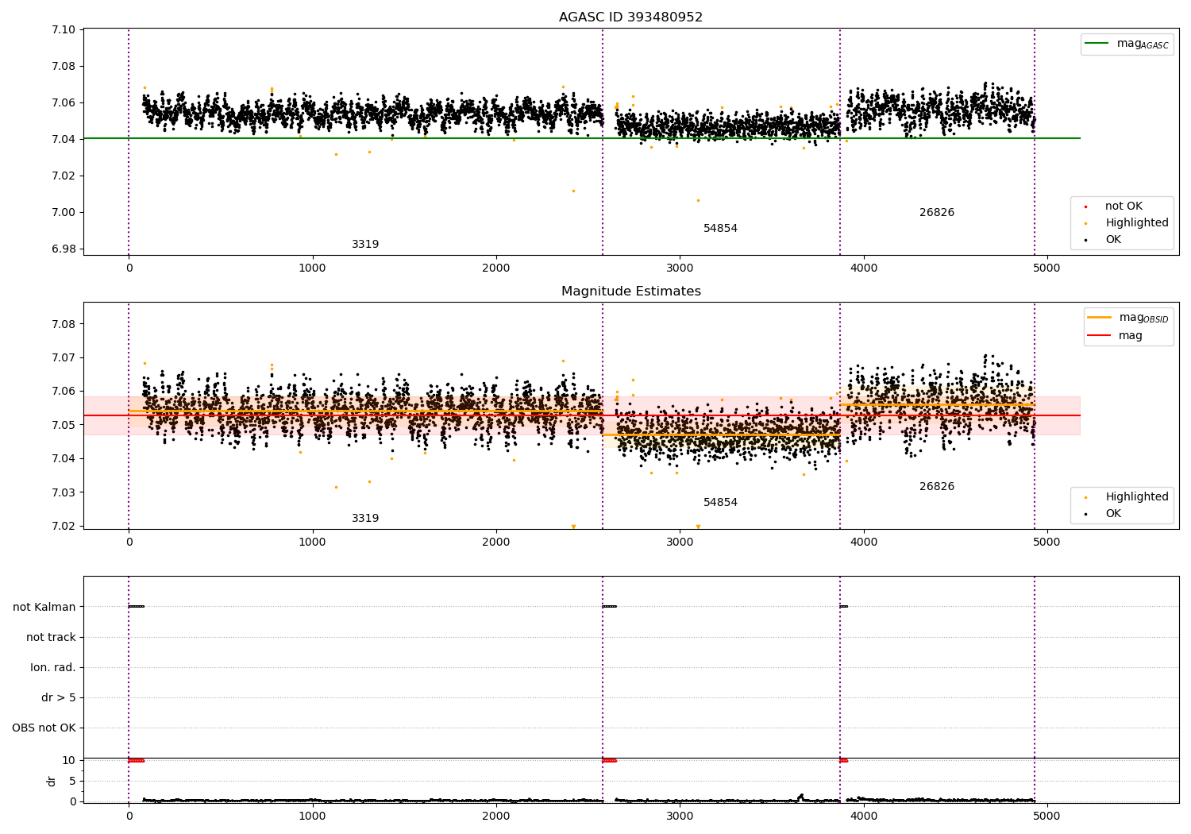
Task: Click the red dot beside 'not OK'
Action: (x=1085, y=207)
